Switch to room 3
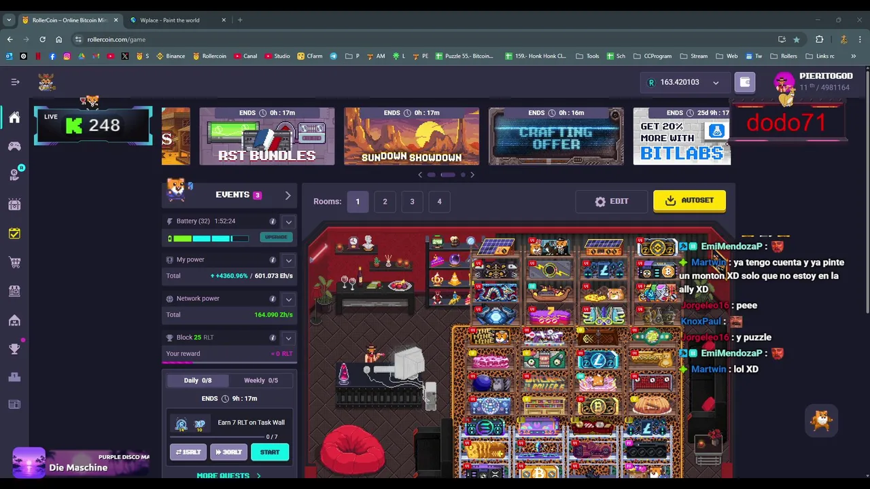The height and width of the screenshot is (489, 870). (412, 202)
